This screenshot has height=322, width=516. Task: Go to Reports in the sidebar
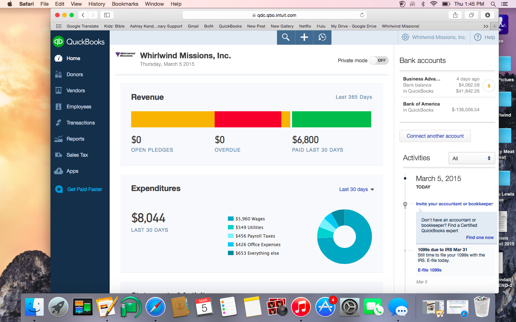point(75,139)
